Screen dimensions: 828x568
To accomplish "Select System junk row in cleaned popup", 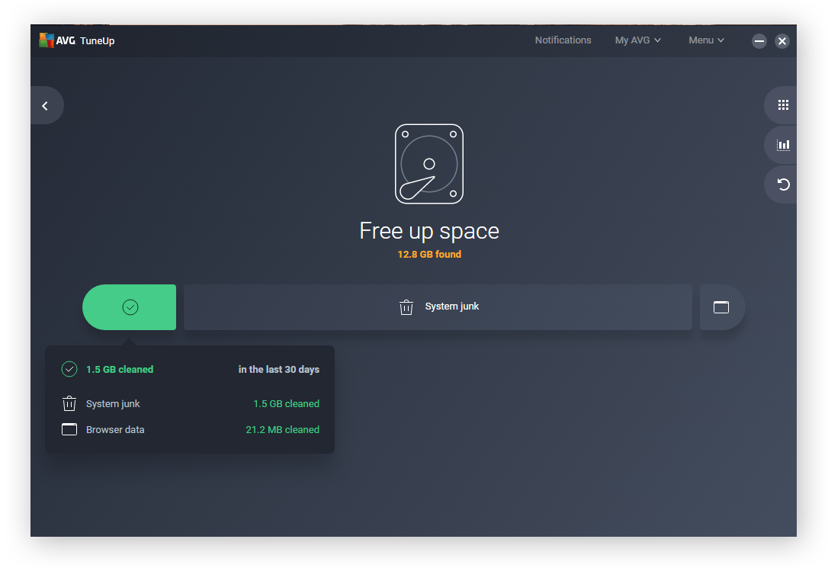I will pos(113,404).
